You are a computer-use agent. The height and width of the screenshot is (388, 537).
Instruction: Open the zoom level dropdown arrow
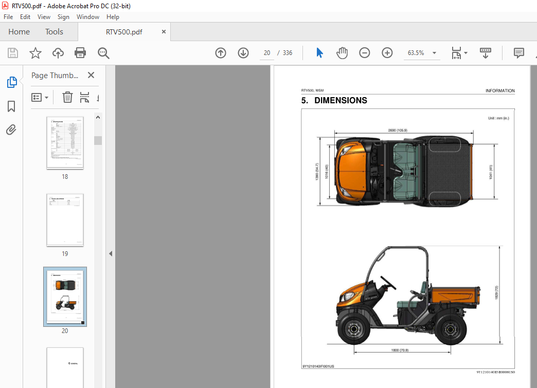click(434, 53)
